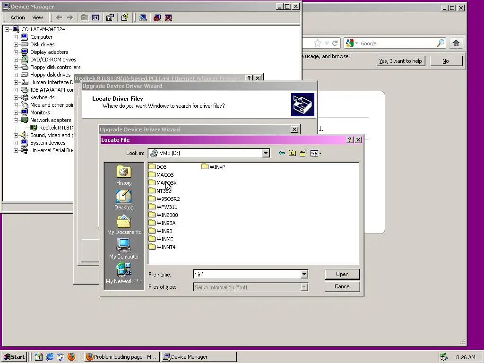Click the Firefox Home button
Viewport: 484px width, 363px height.
456,43
